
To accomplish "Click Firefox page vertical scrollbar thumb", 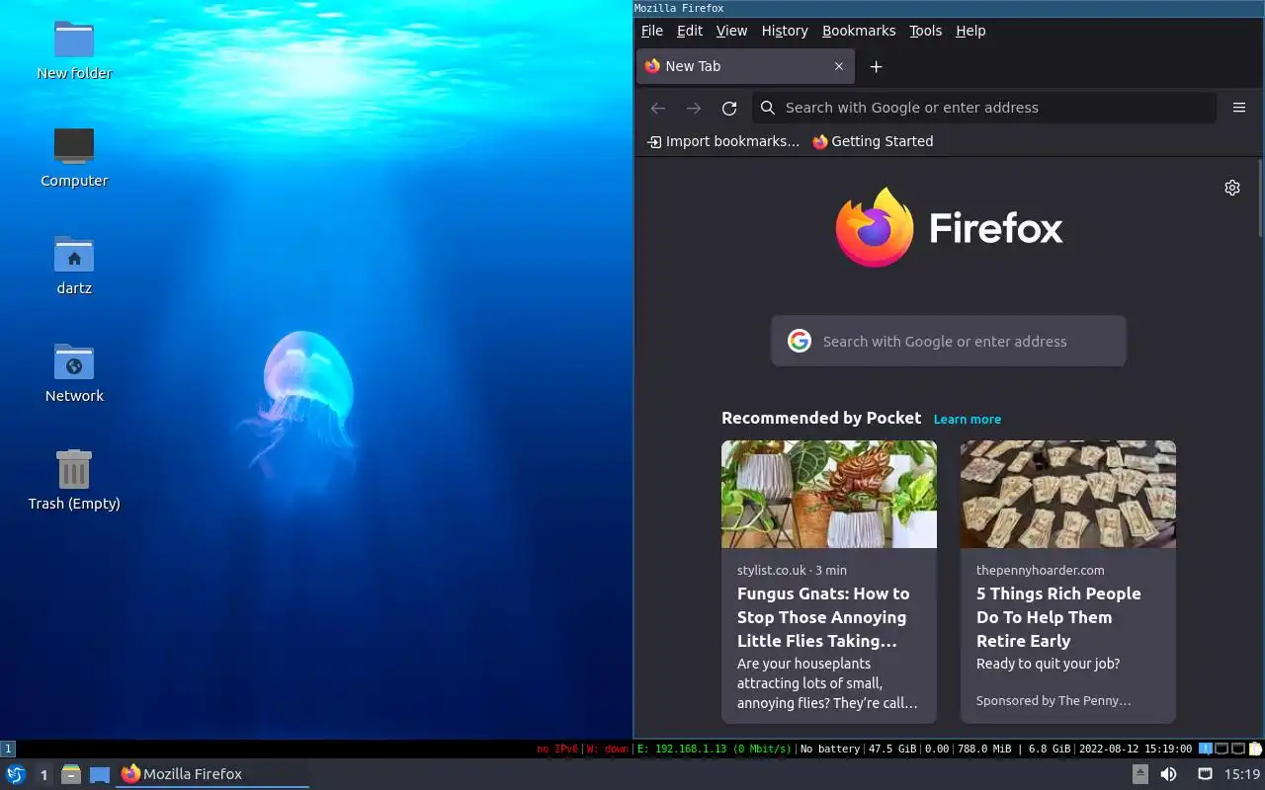I will coord(1260,197).
